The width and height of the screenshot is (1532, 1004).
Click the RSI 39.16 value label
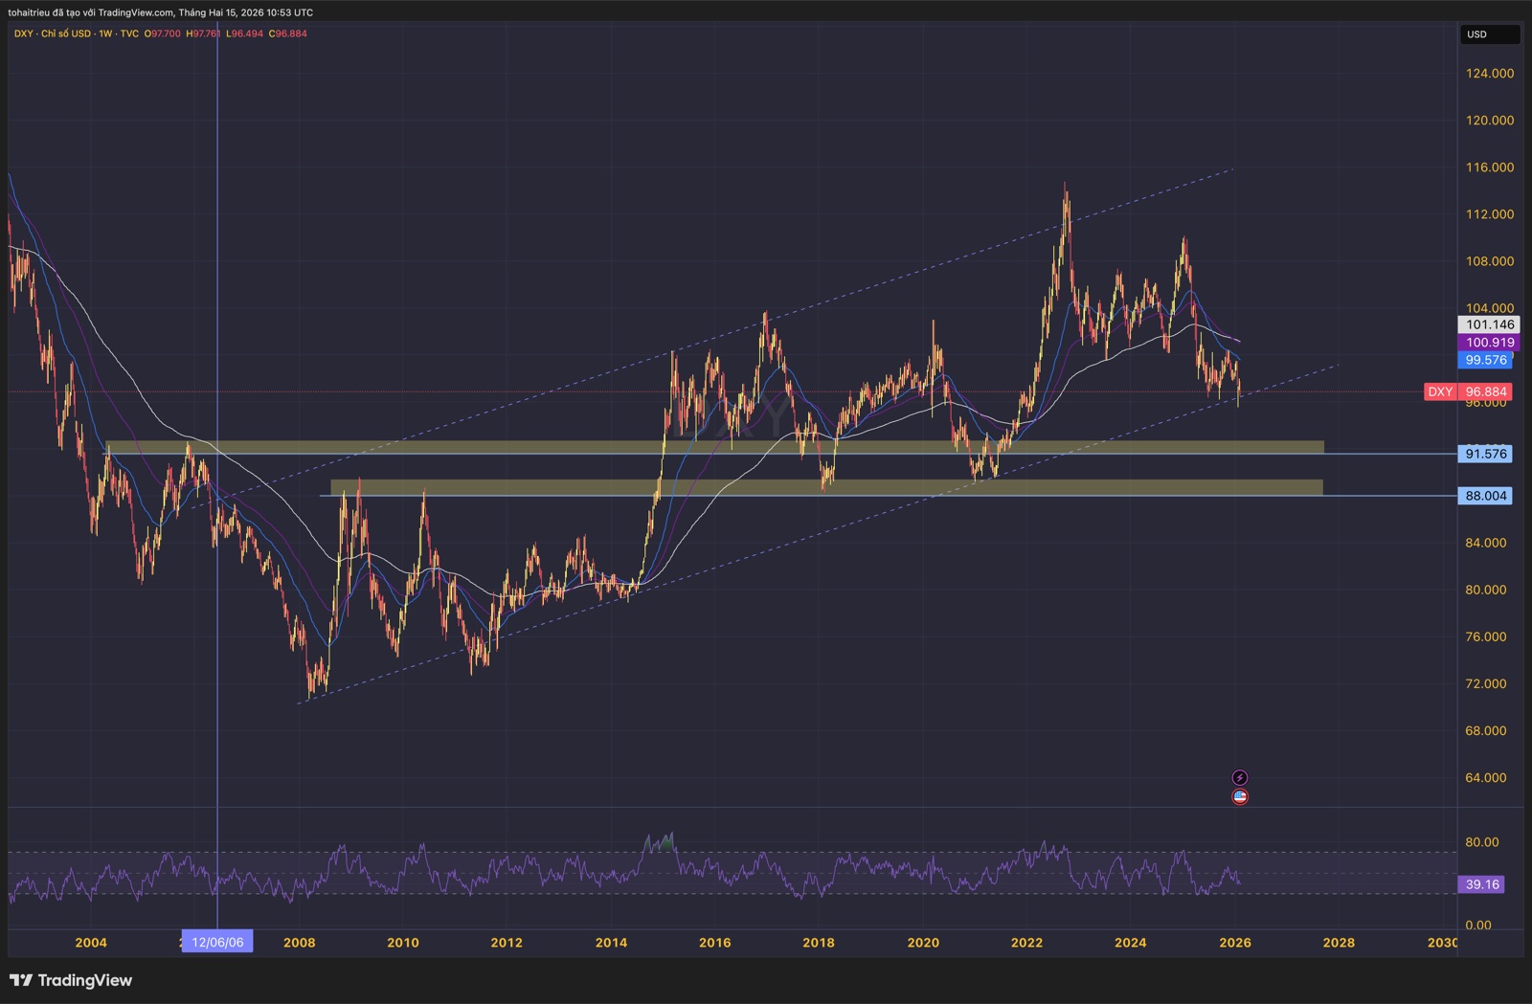1481,884
